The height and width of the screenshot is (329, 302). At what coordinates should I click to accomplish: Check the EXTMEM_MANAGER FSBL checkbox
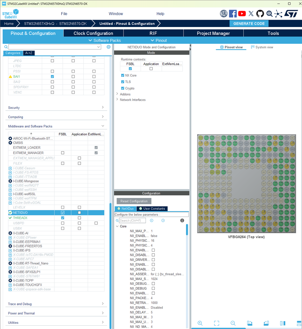(63, 153)
